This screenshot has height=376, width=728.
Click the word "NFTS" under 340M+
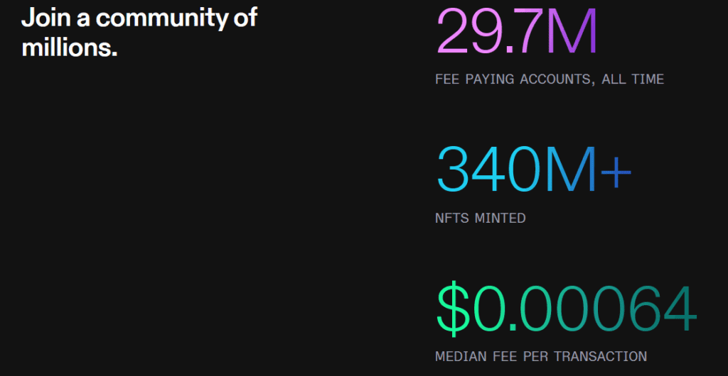[x=451, y=218]
